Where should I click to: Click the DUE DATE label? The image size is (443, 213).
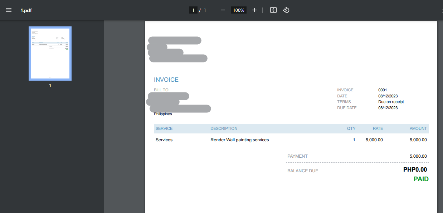click(x=347, y=108)
